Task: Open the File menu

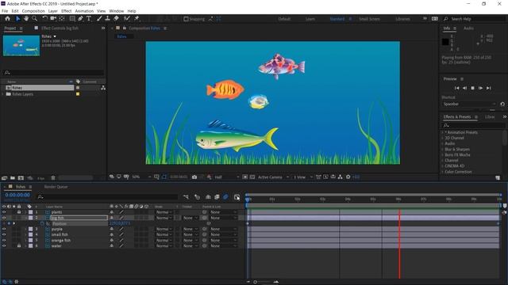Action: (5, 11)
